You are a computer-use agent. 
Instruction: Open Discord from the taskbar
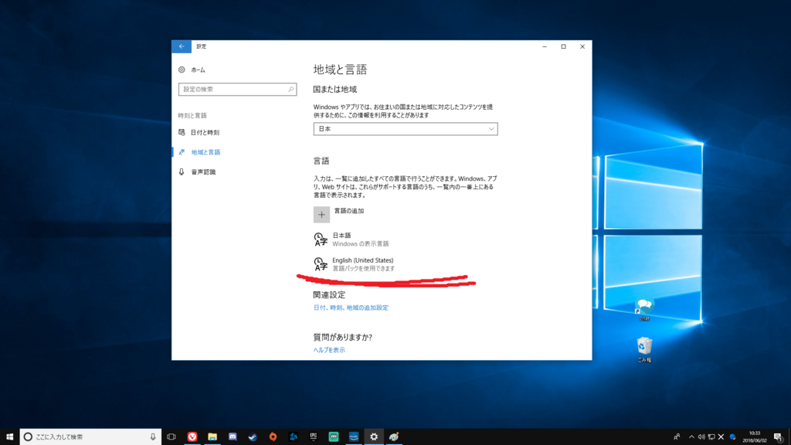pyautogui.click(x=233, y=437)
